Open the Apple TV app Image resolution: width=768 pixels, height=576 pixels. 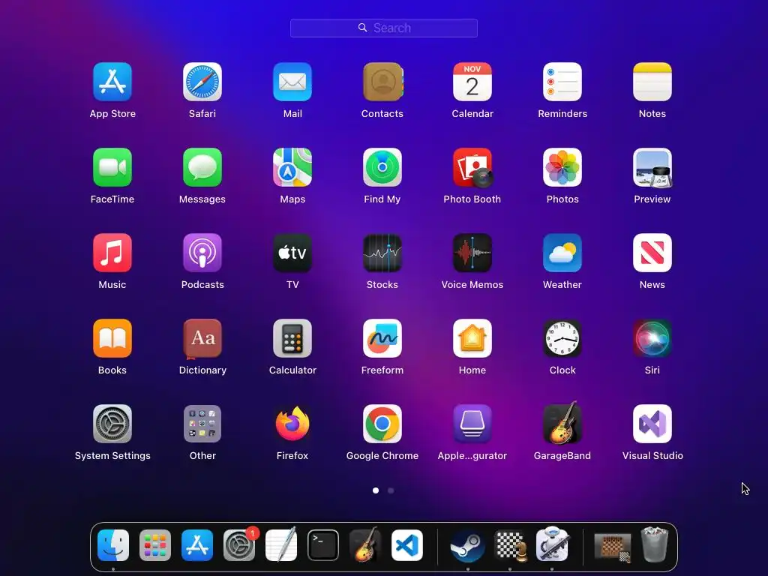coord(292,253)
